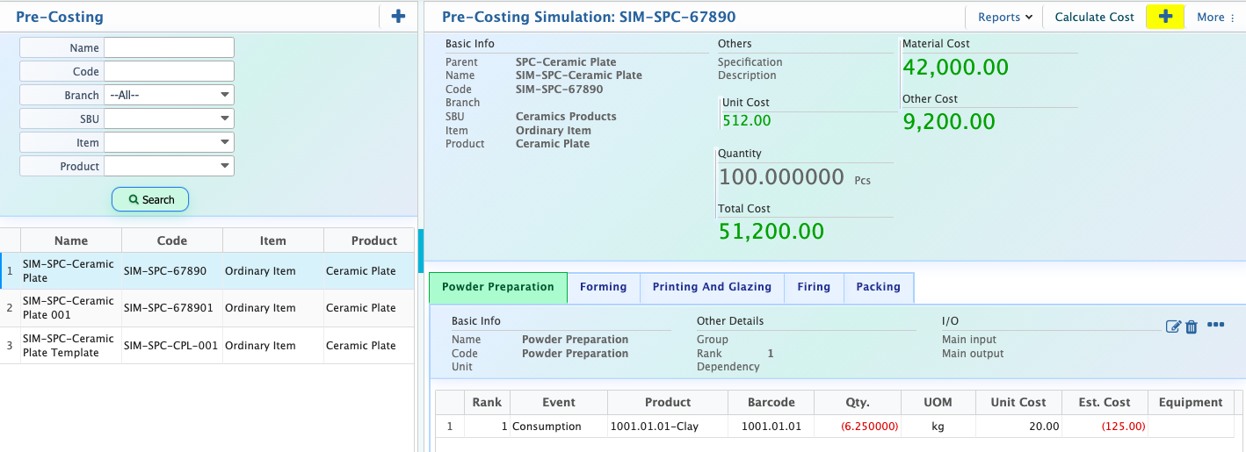Click the kg UOM cell

point(938,427)
